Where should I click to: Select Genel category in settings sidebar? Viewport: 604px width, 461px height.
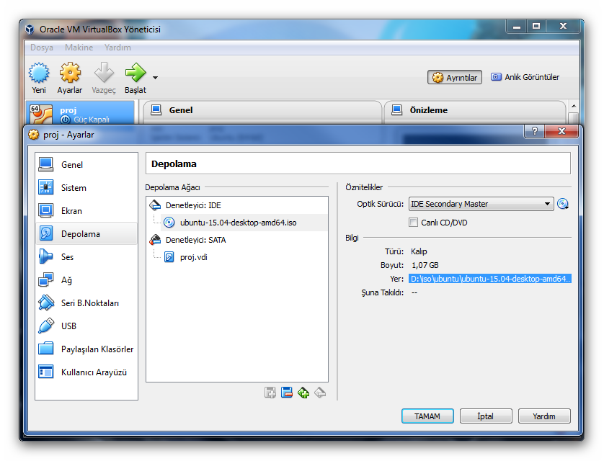[86, 165]
